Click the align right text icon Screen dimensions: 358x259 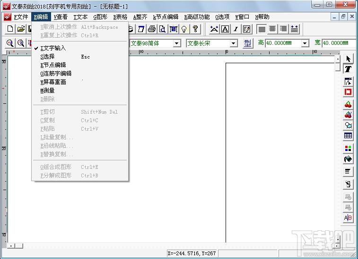coord(283,29)
